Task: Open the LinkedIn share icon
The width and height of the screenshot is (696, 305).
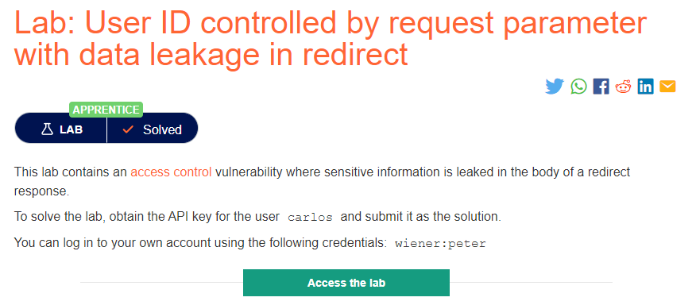Action: click(x=645, y=86)
